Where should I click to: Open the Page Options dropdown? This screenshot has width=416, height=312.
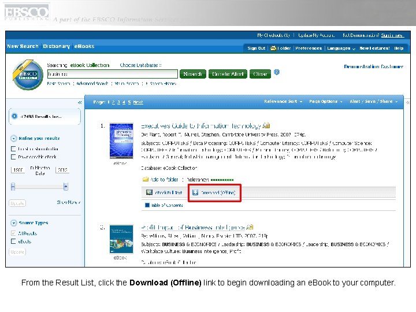pos(326,101)
